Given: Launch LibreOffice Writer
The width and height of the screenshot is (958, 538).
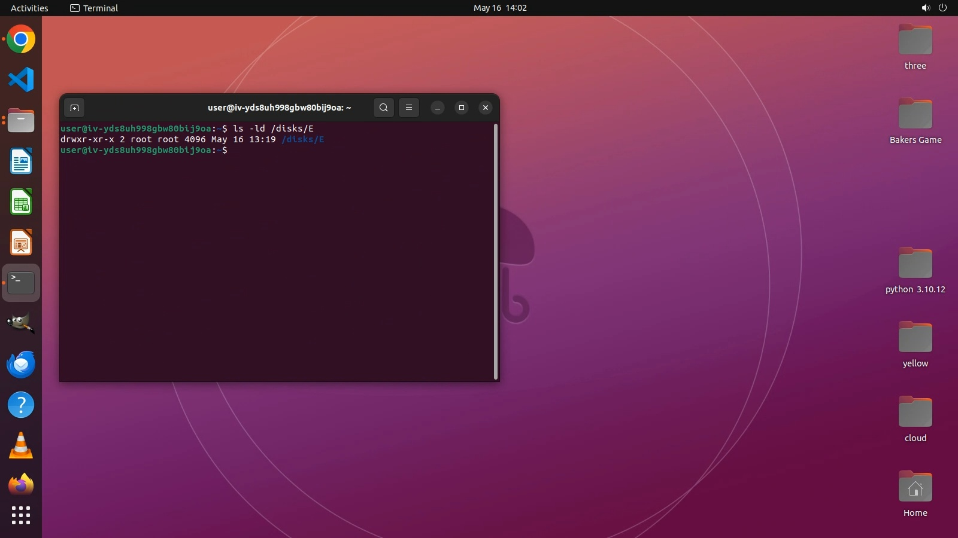Looking at the screenshot, I should (21, 161).
